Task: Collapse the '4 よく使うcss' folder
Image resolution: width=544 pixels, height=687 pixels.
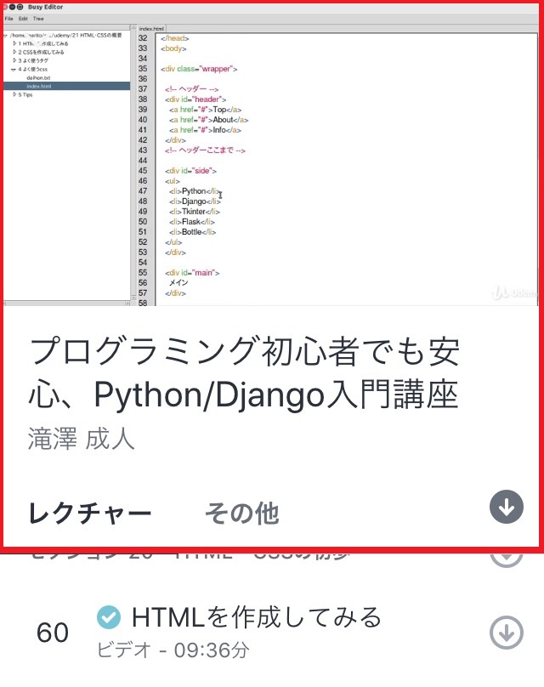Action: tap(14, 69)
